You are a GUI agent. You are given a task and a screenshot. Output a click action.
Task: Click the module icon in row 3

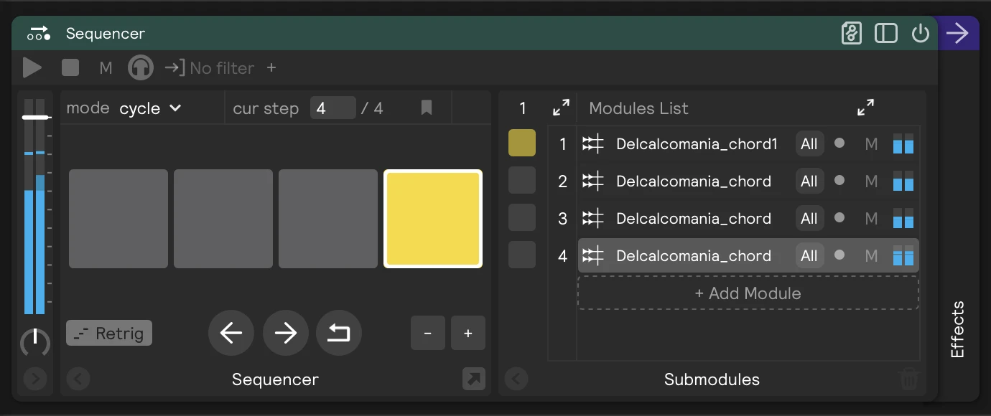pyautogui.click(x=593, y=219)
